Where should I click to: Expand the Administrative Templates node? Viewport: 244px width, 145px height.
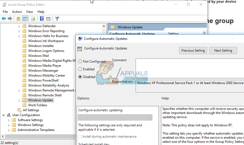point(9,130)
